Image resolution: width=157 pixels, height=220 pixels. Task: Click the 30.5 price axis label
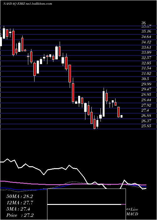coord(145,79)
